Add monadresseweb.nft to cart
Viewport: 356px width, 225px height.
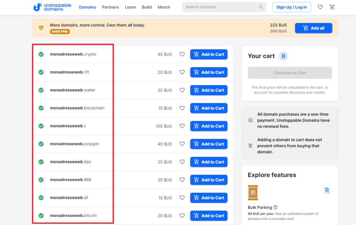[209, 72]
